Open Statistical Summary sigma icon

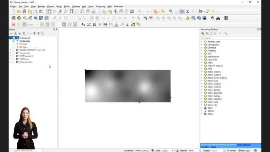pos(187,11)
